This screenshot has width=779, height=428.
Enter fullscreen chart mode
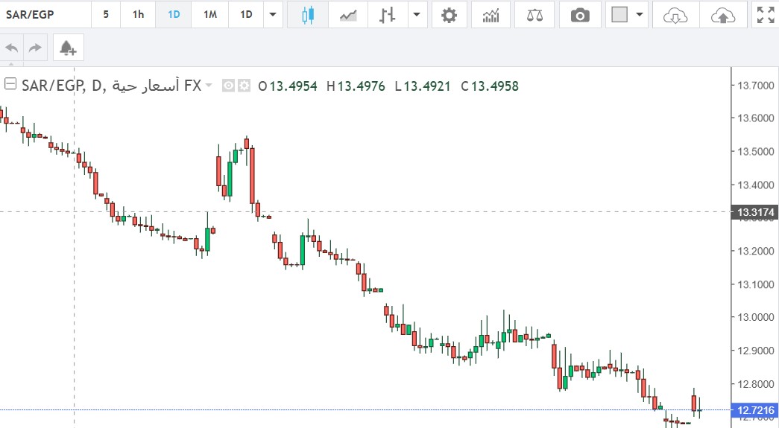pyautogui.click(x=765, y=15)
